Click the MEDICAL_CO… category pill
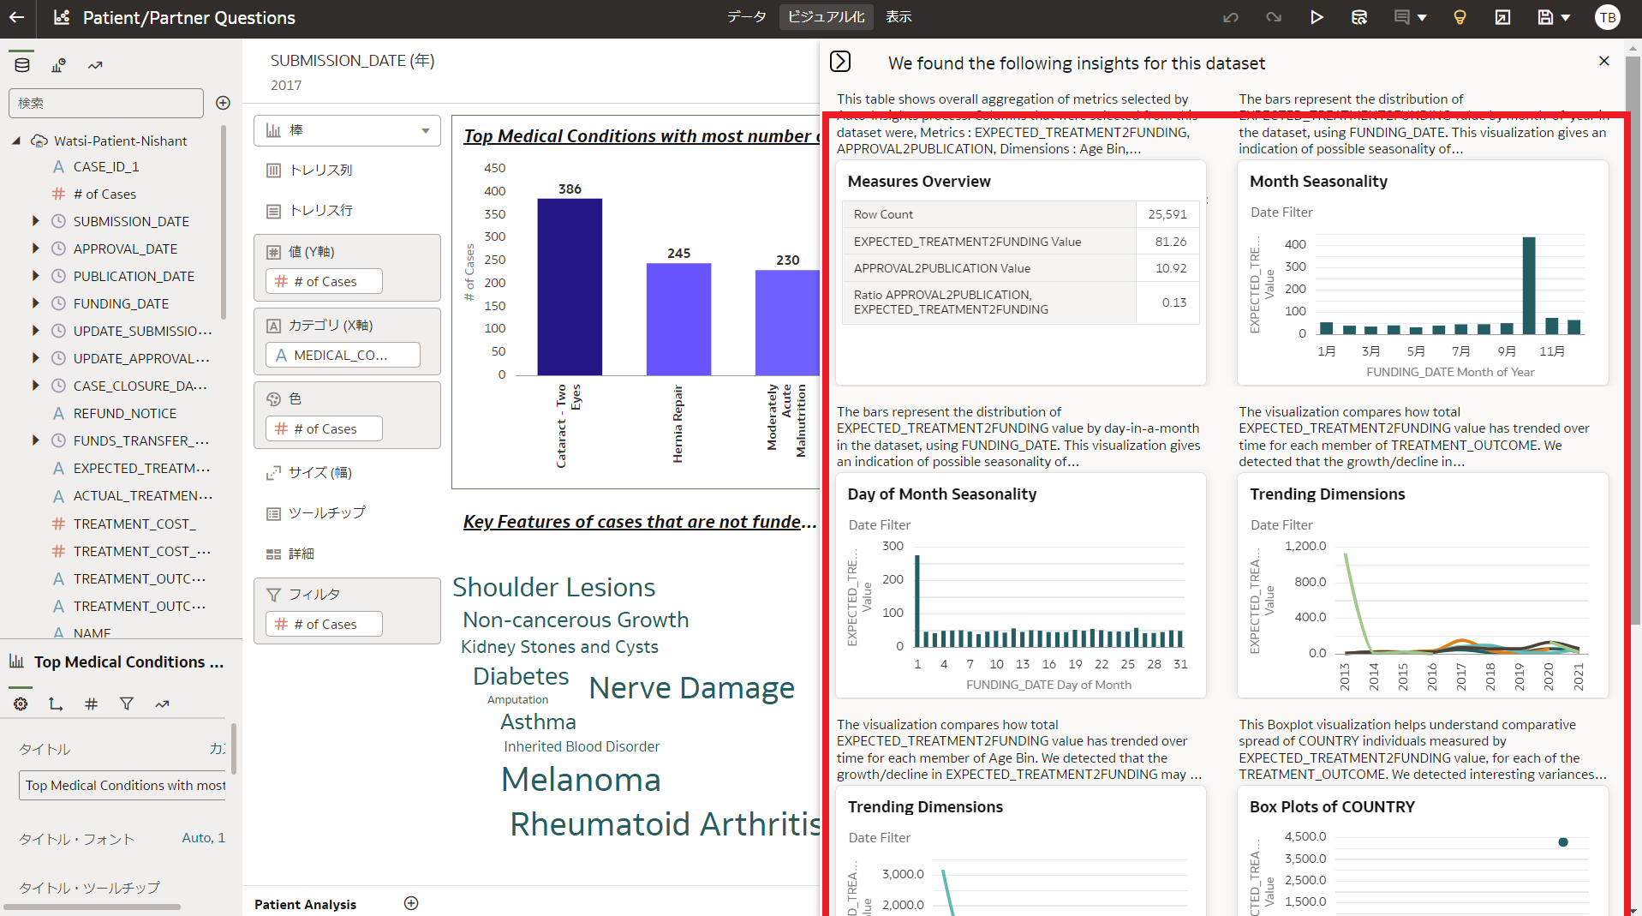 343,355
